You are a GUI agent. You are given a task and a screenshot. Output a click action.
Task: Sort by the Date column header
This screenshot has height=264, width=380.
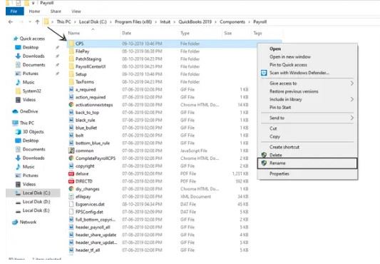[x=126, y=34]
